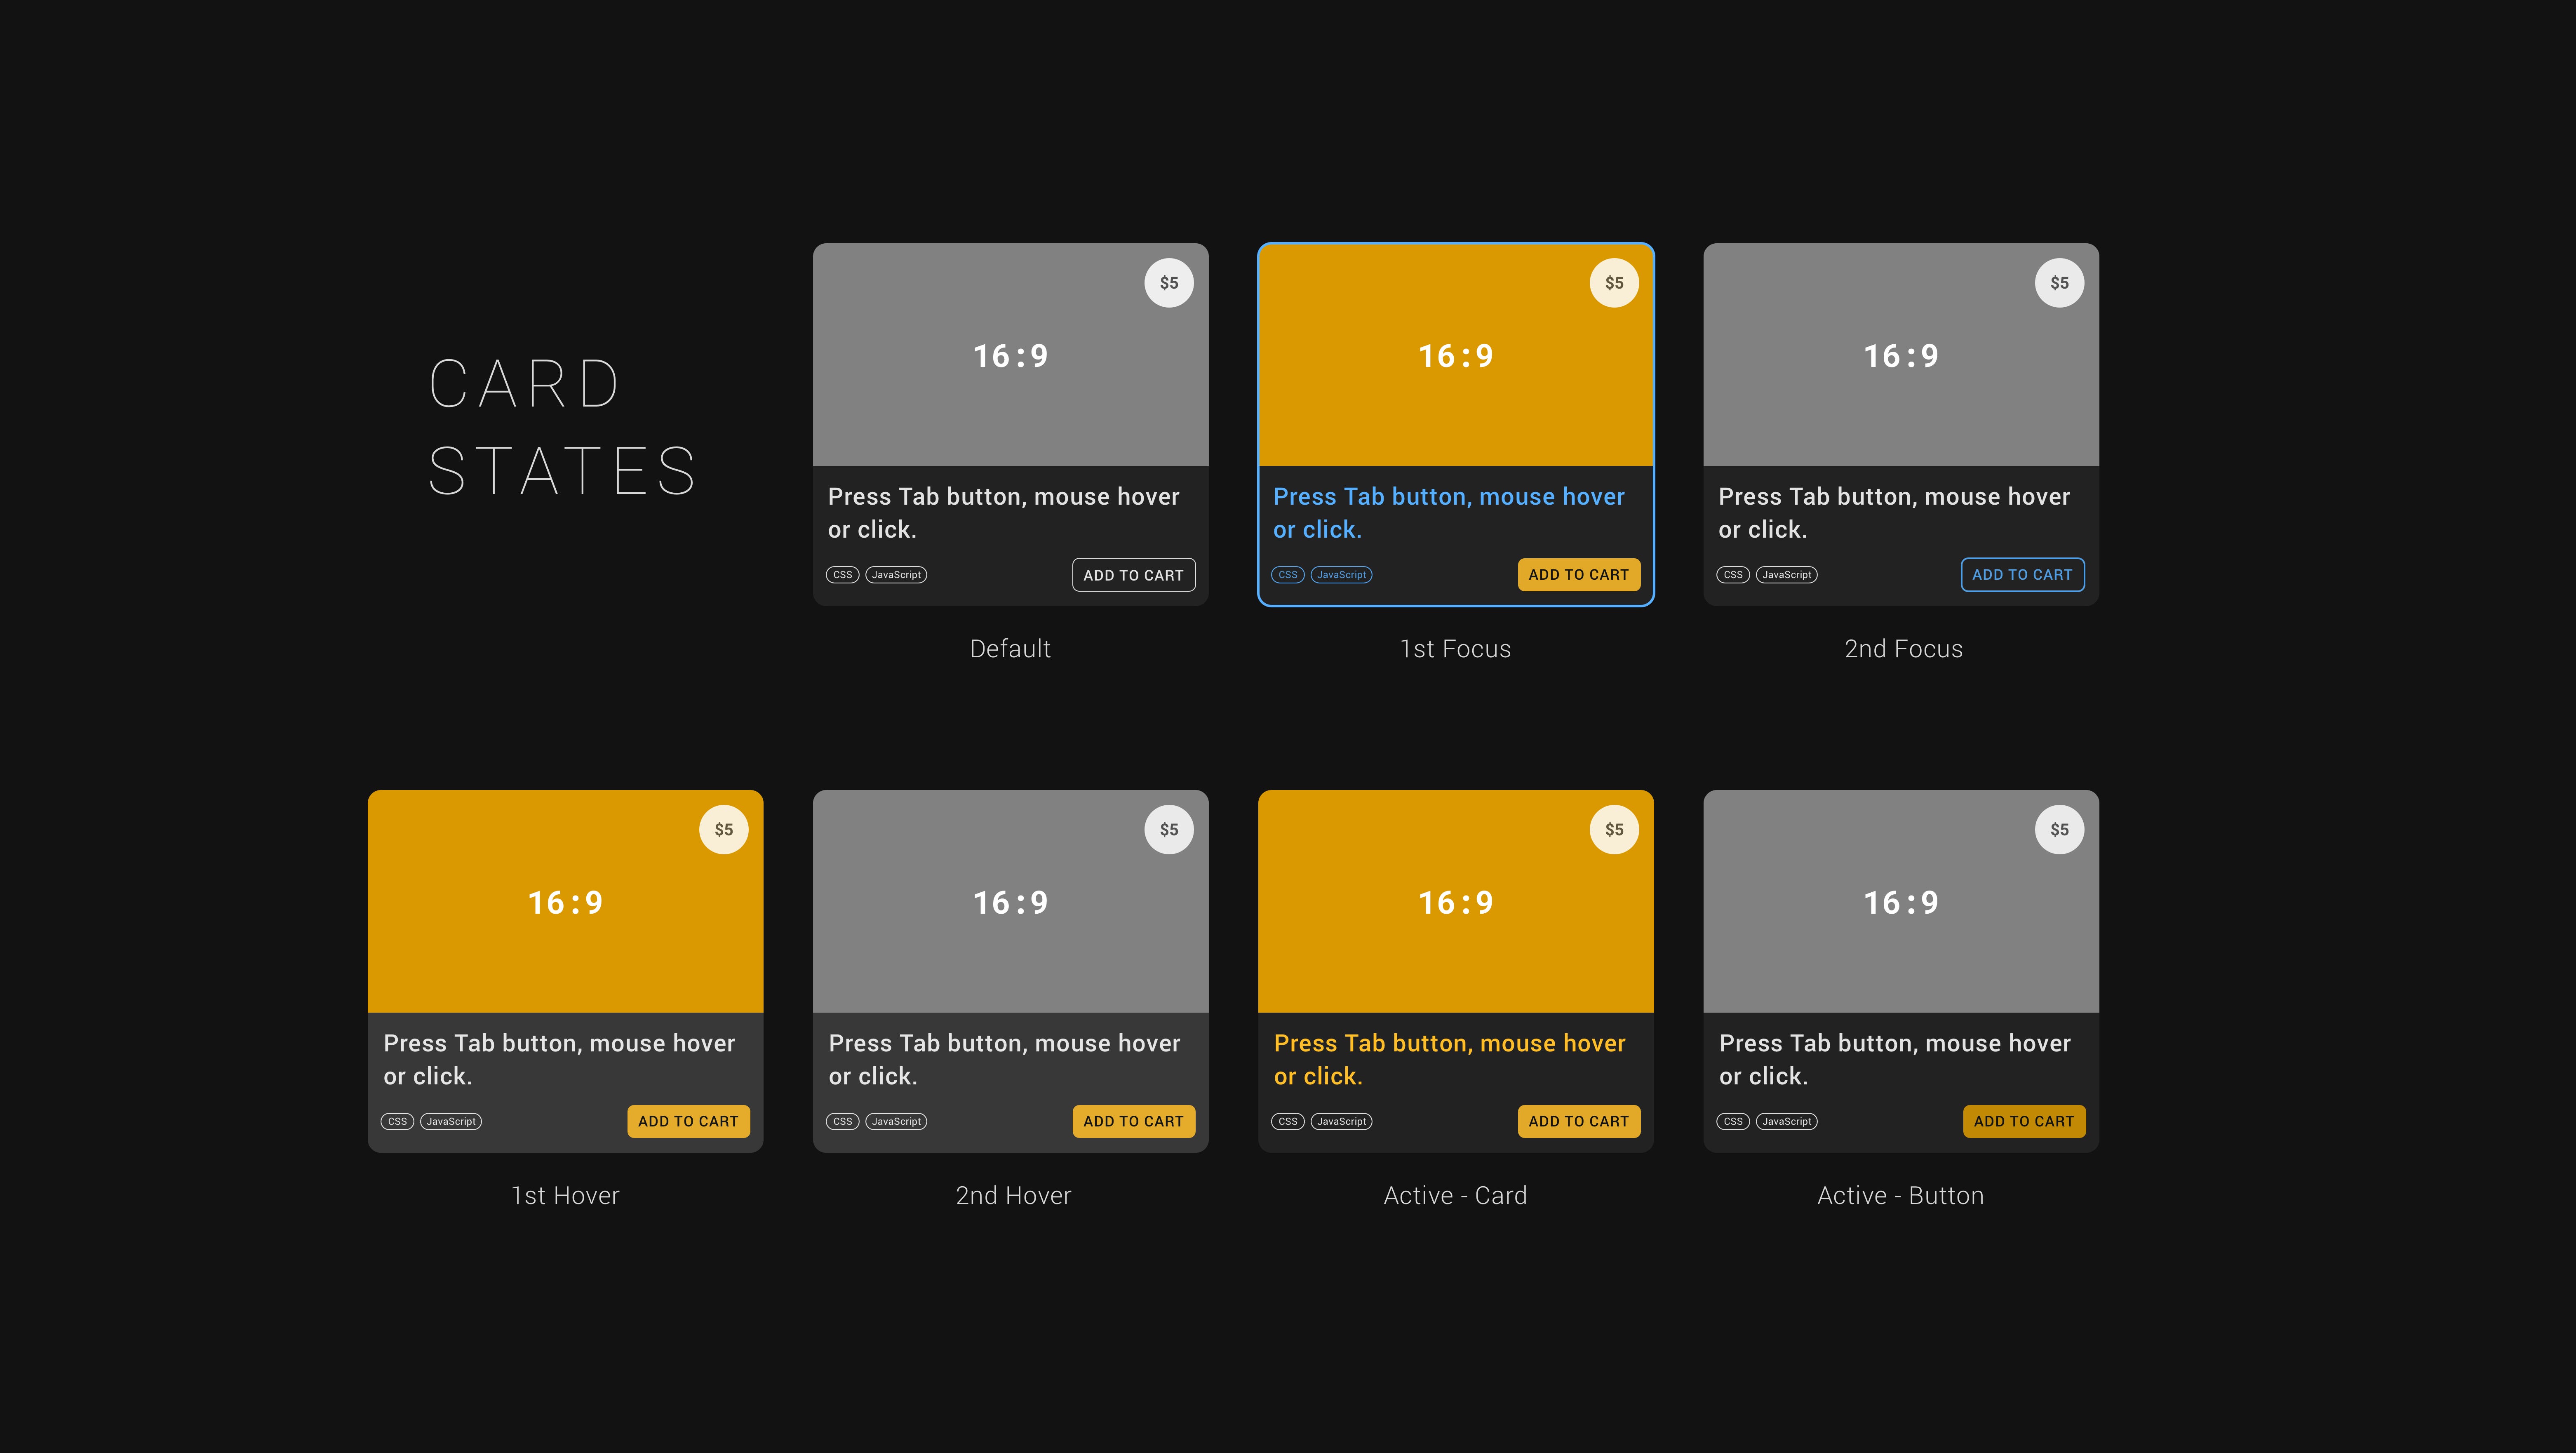This screenshot has width=2576, height=1453.
Task: Click the JavaScript tag on the 2nd Hover card
Action: click(895, 1121)
